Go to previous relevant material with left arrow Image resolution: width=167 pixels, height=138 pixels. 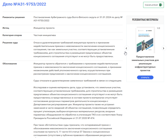[x=127, y=48]
